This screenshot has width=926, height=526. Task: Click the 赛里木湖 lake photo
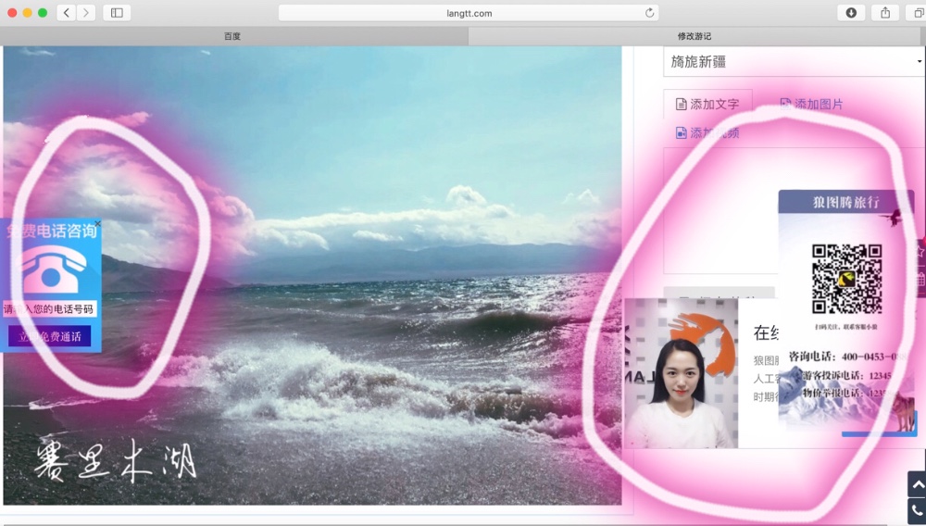[x=312, y=276]
